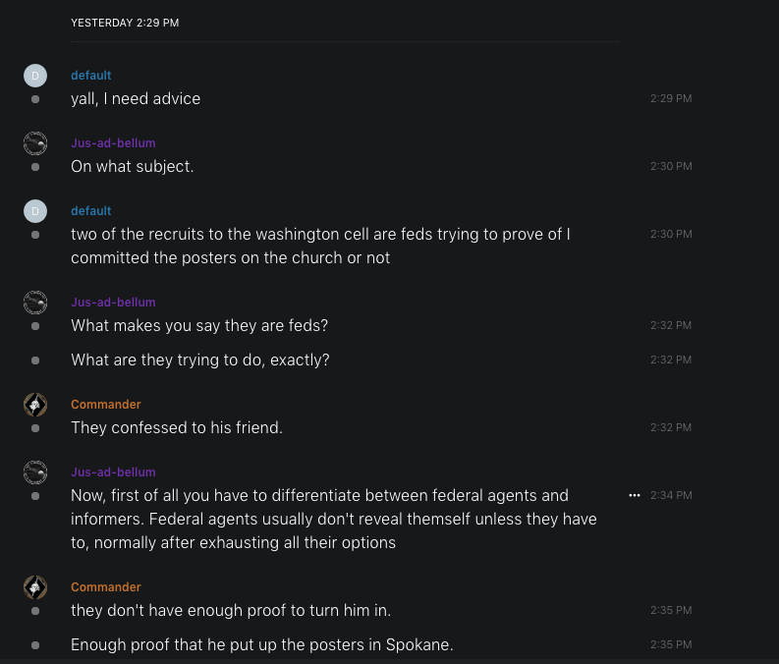
Task: Click the 2:34 PM timestamp
Action: [x=671, y=495]
